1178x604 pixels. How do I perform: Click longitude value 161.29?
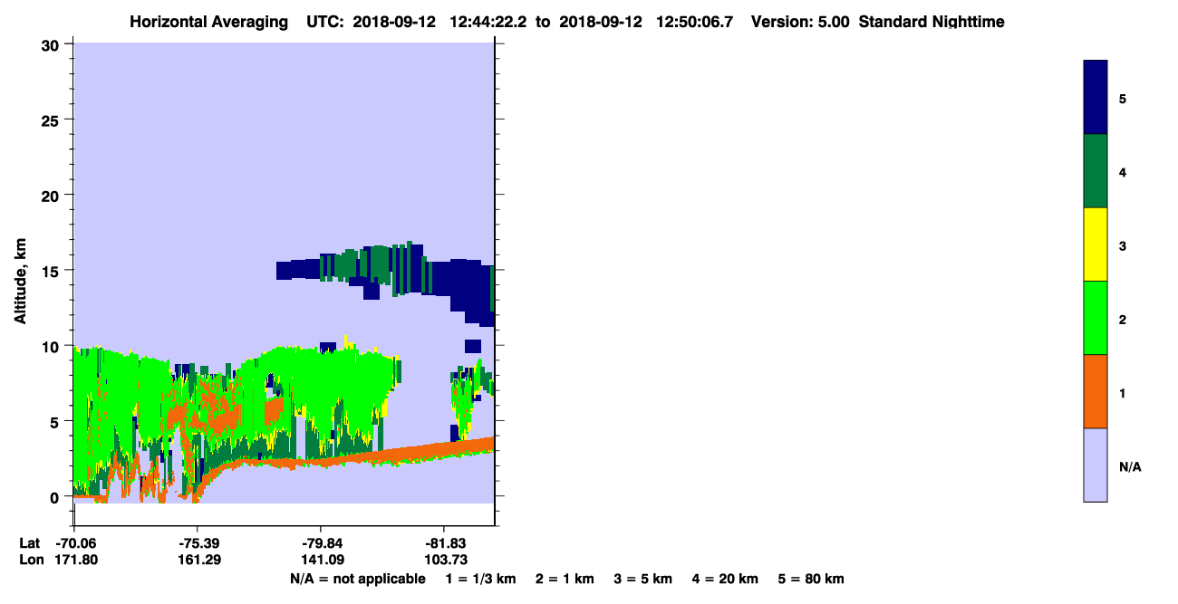198,561
